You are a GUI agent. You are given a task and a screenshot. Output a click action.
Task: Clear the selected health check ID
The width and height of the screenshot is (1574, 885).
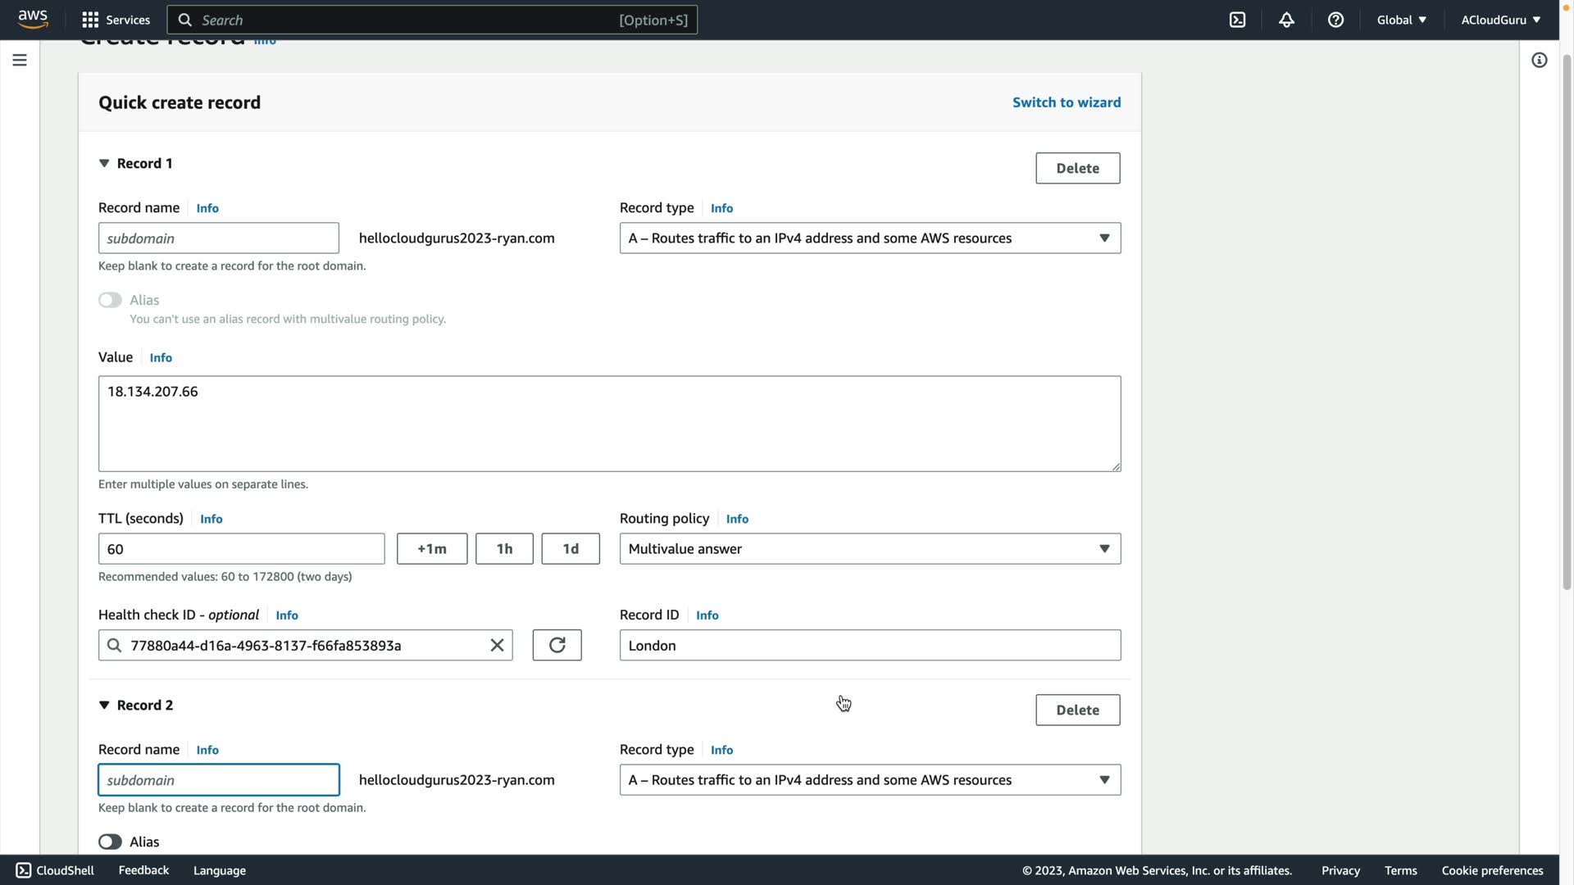tap(497, 645)
